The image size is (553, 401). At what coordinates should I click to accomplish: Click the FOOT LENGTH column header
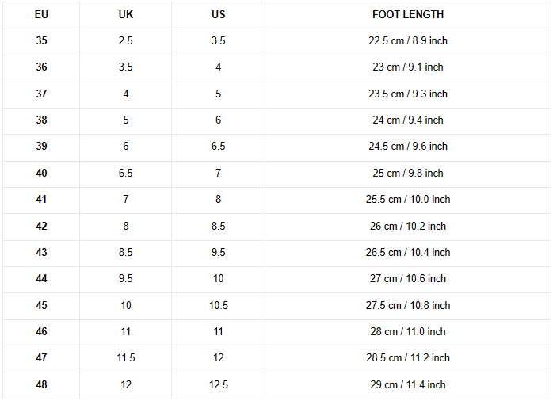pos(408,15)
